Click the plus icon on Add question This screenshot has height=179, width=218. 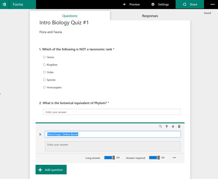click(x=40, y=170)
